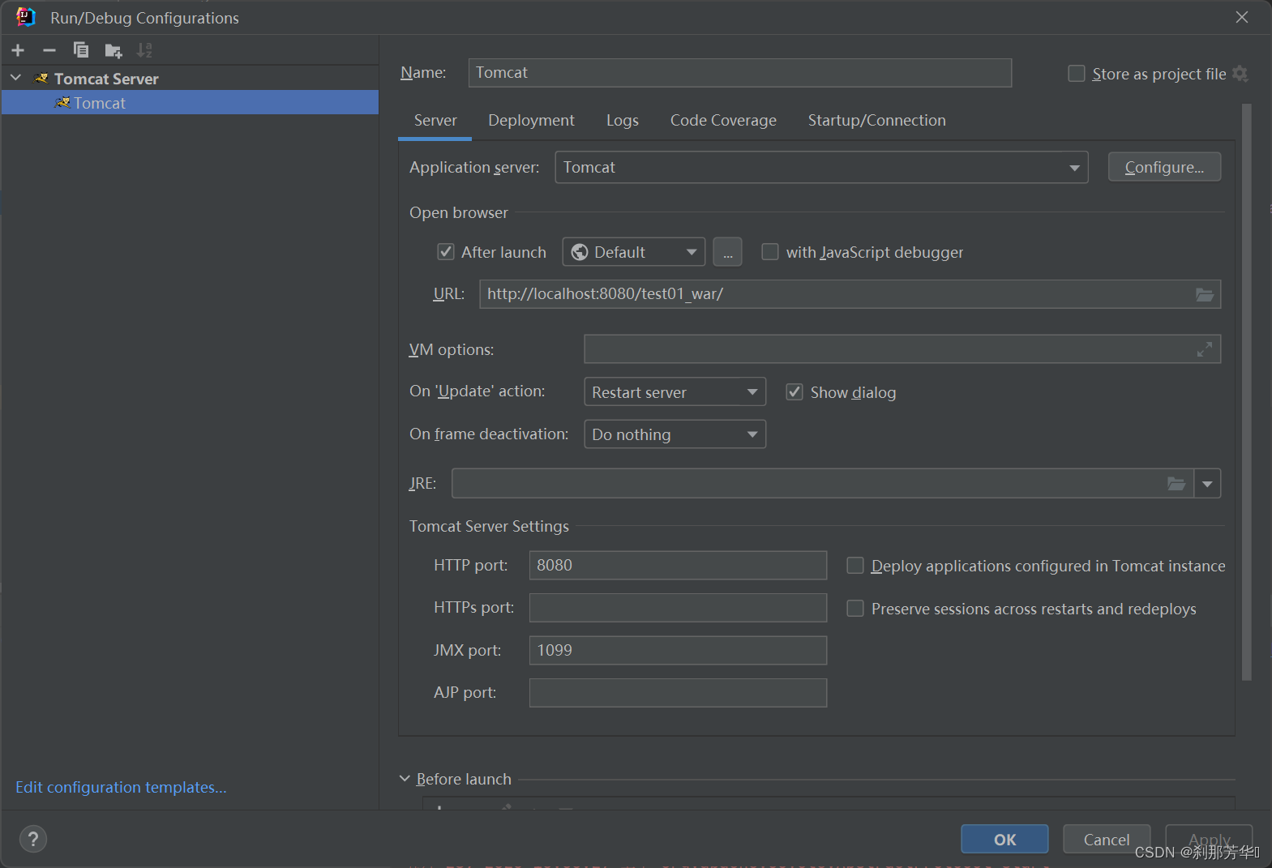The image size is (1272, 868).
Task: Toggle the Store as project file checkbox
Action: (1077, 74)
